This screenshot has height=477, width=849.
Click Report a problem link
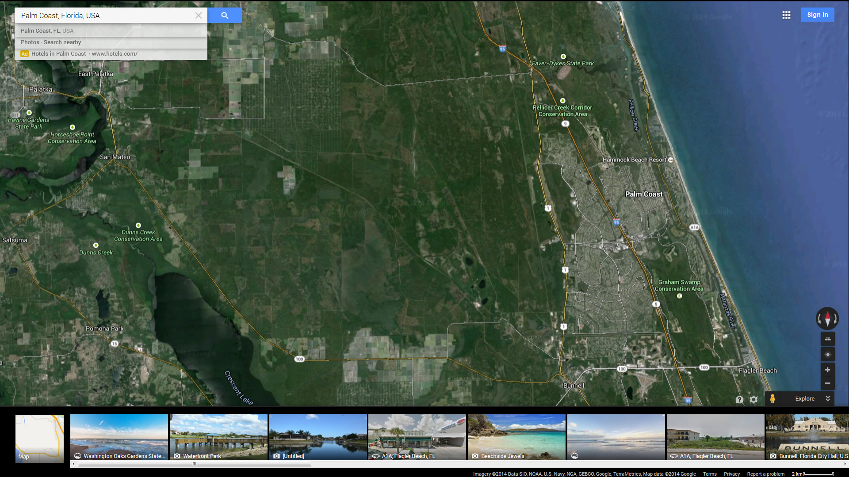(765, 474)
